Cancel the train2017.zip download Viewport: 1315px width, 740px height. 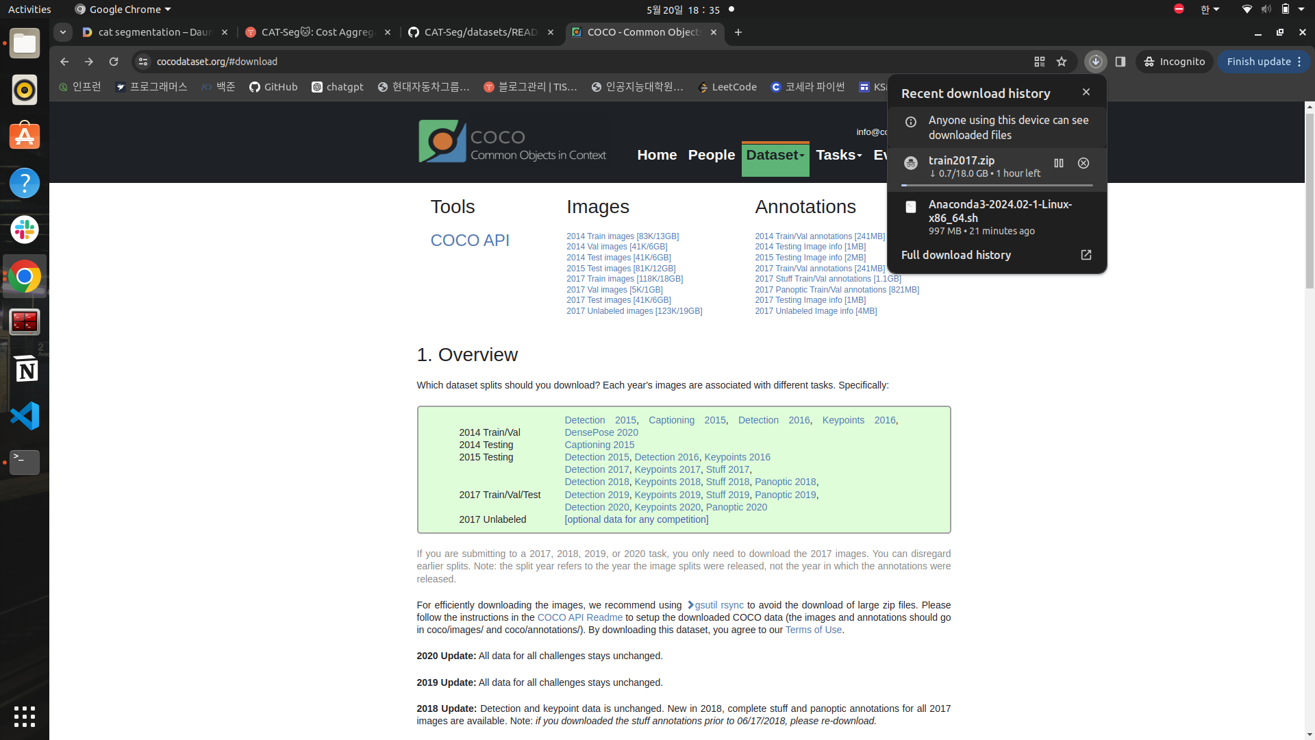pos(1084,163)
